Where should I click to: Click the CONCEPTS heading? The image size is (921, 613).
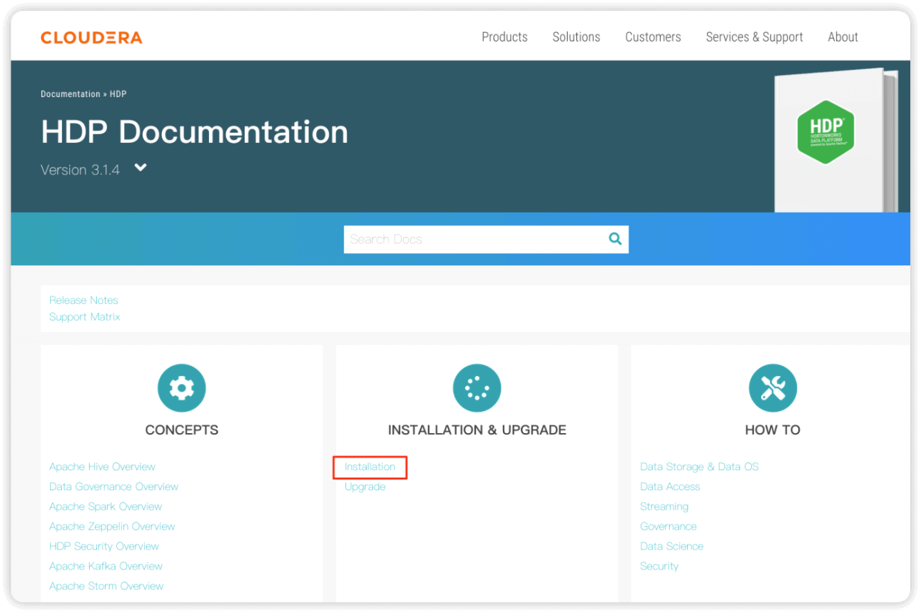click(x=182, y=430)
